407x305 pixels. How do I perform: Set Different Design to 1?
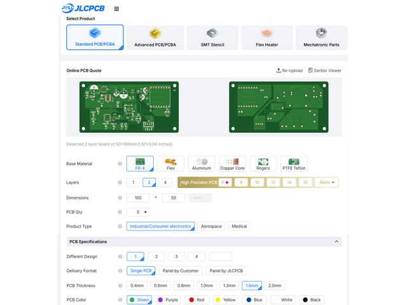tap(135, 257)
